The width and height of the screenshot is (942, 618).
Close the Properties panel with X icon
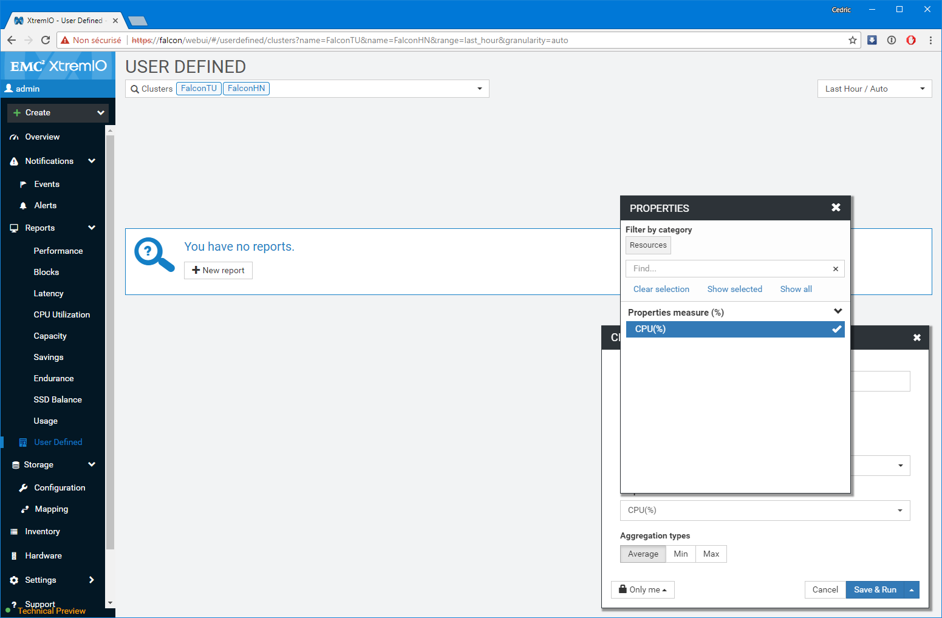[836, 208]
